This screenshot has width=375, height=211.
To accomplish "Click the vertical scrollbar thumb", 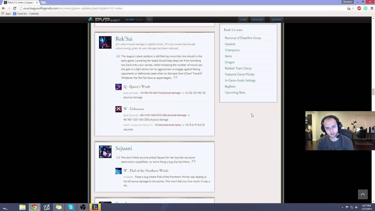I will (373, 92).
